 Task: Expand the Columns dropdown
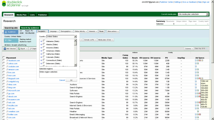[x=189, y=49]
